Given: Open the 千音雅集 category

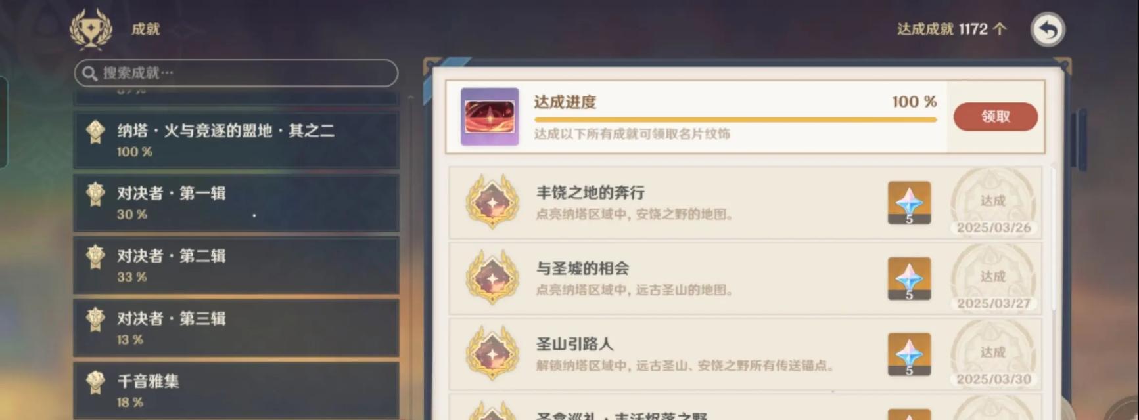Looking at the screenshot, I should (236, 390).
